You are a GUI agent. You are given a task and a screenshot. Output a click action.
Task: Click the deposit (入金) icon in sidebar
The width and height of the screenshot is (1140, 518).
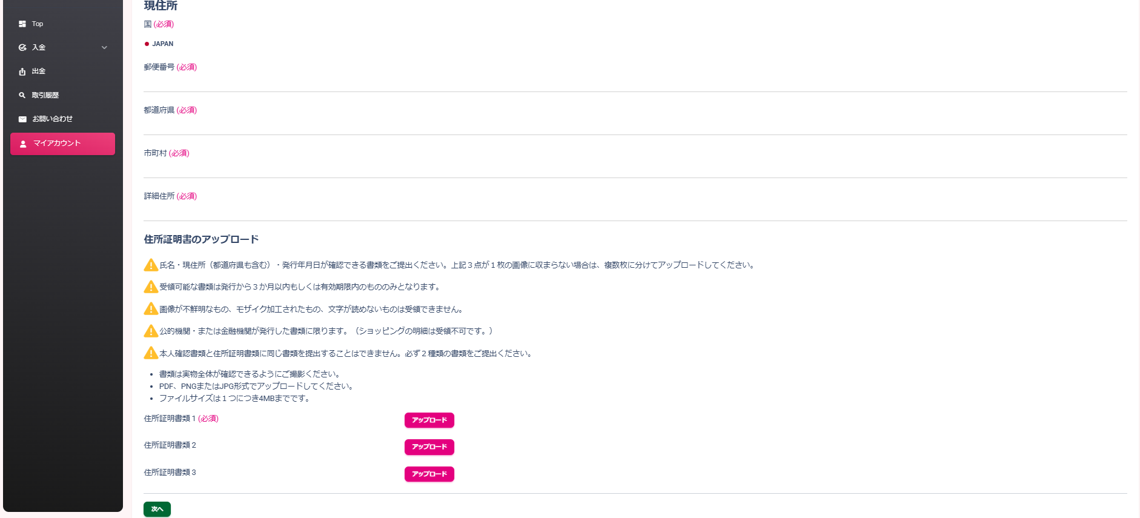click(x=22, y=47)
